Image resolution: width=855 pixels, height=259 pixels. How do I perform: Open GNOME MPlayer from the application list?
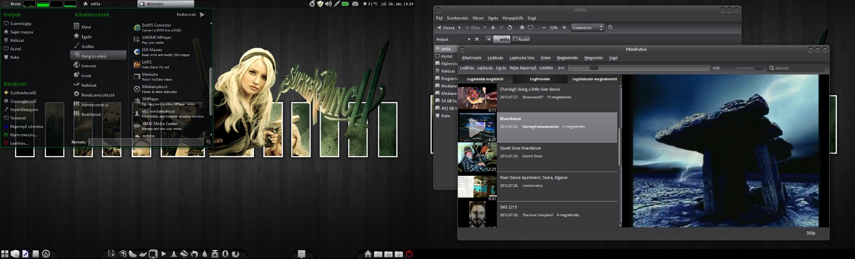click(169, 40)
